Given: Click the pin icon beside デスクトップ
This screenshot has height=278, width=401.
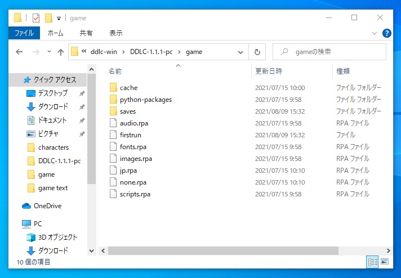Looking at the screenshot, I should tap(82, 93).
